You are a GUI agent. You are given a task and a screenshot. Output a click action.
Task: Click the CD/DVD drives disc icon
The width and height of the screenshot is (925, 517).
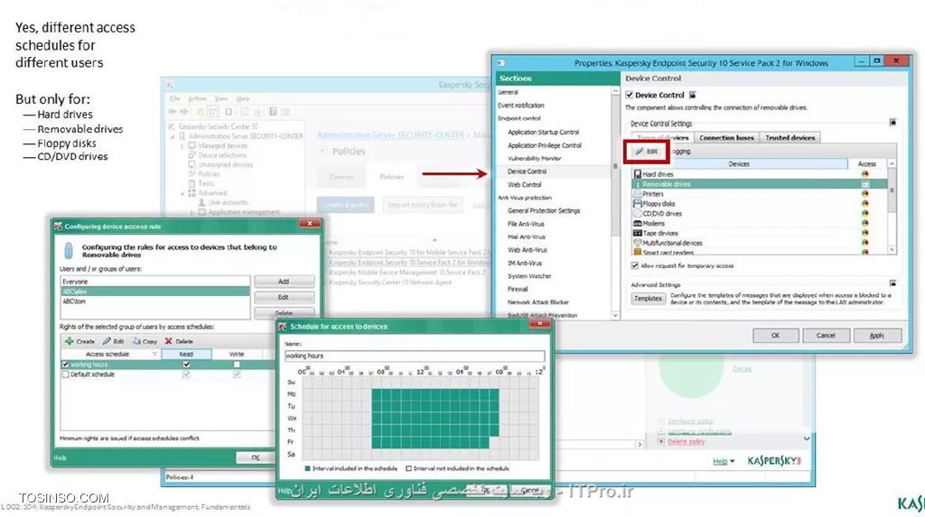click(637, 214)
